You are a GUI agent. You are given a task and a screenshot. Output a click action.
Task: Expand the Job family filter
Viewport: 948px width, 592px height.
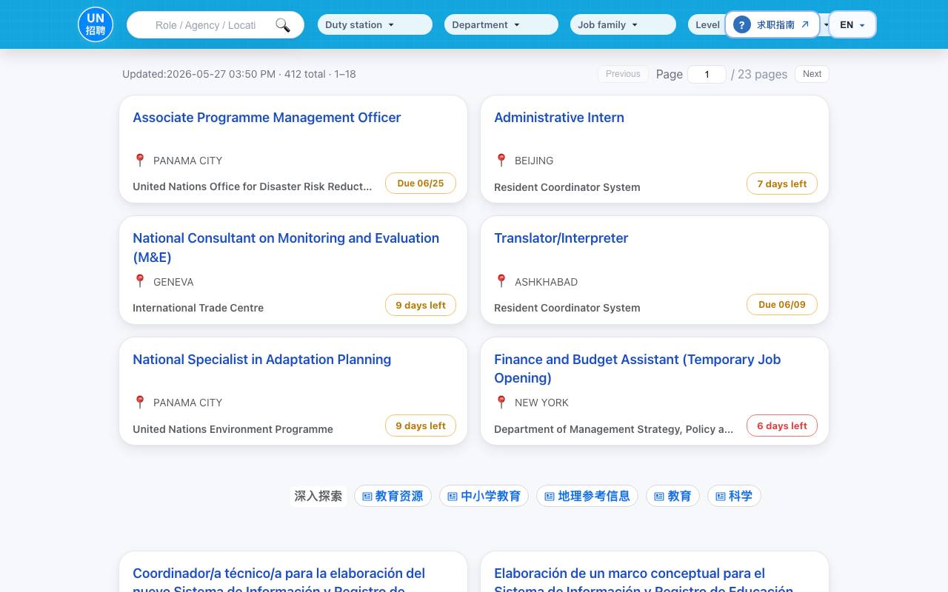pyautogui.click(x=623, y=24)
